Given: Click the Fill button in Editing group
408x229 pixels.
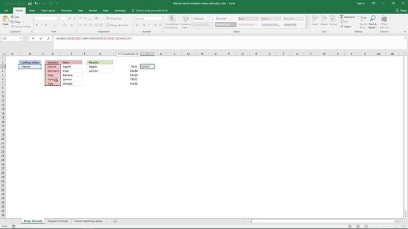Looking at the screenshot, I should pyautogui.click(x=344, y=22).
